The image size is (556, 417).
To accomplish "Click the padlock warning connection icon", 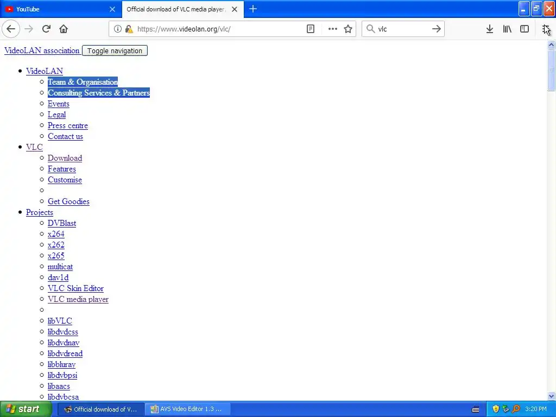I will click(x=129, y=29).
